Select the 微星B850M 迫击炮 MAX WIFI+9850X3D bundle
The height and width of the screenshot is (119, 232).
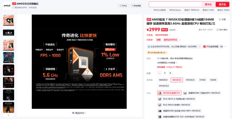(180, 111)
